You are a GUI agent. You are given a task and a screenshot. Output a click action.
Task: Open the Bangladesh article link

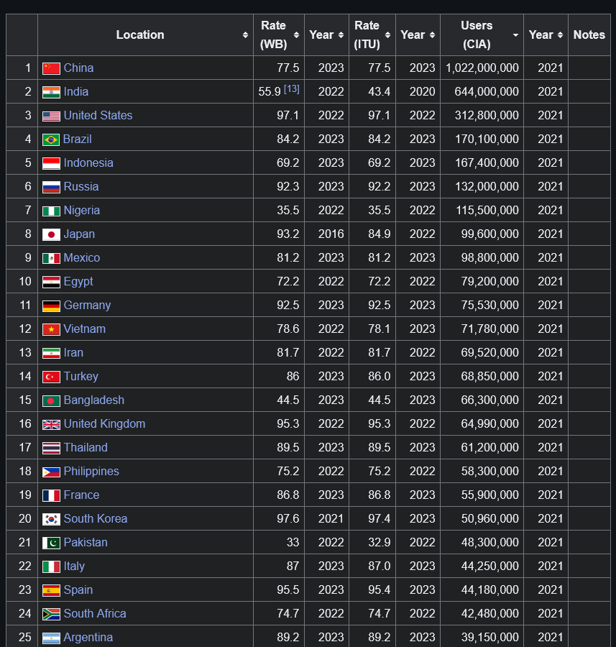coord(94,400)
